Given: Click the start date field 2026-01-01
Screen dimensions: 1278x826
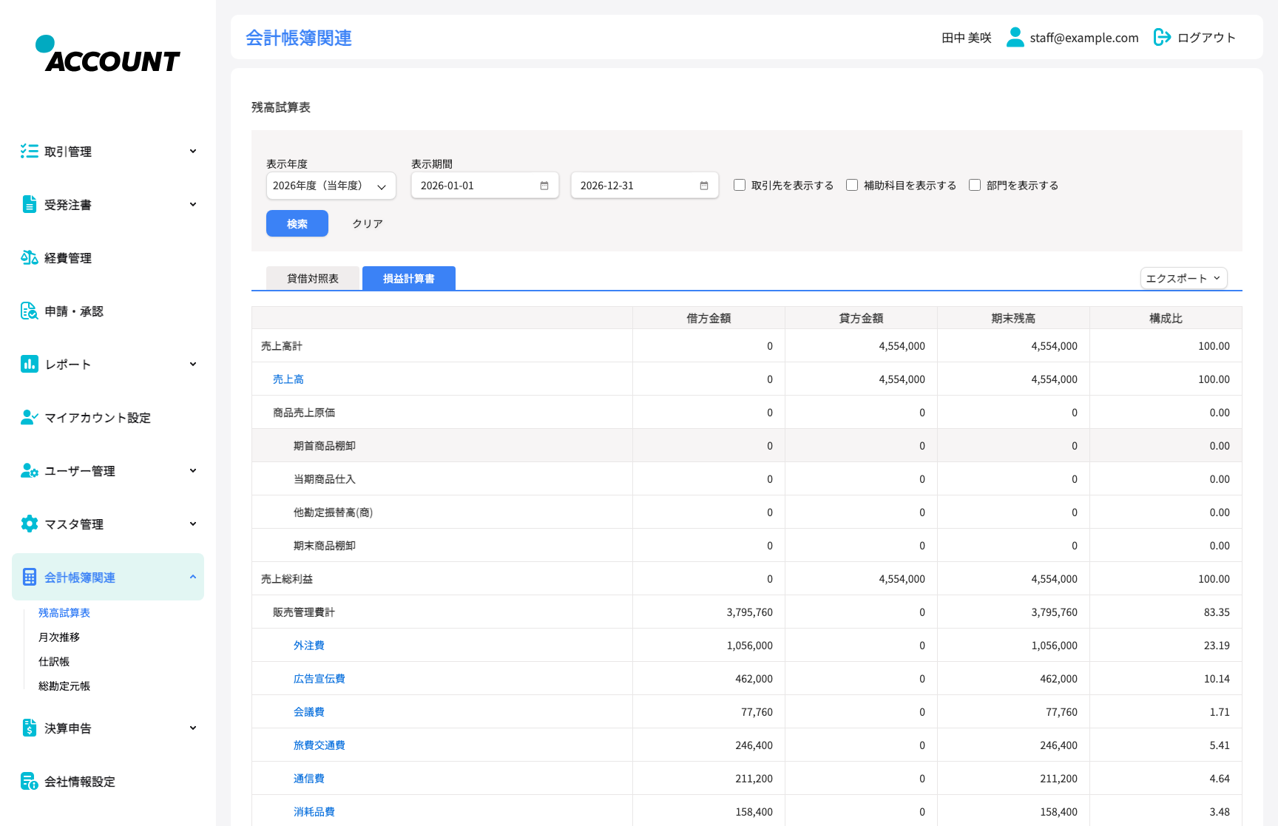Looking at the screenshot, I should 484,186.
